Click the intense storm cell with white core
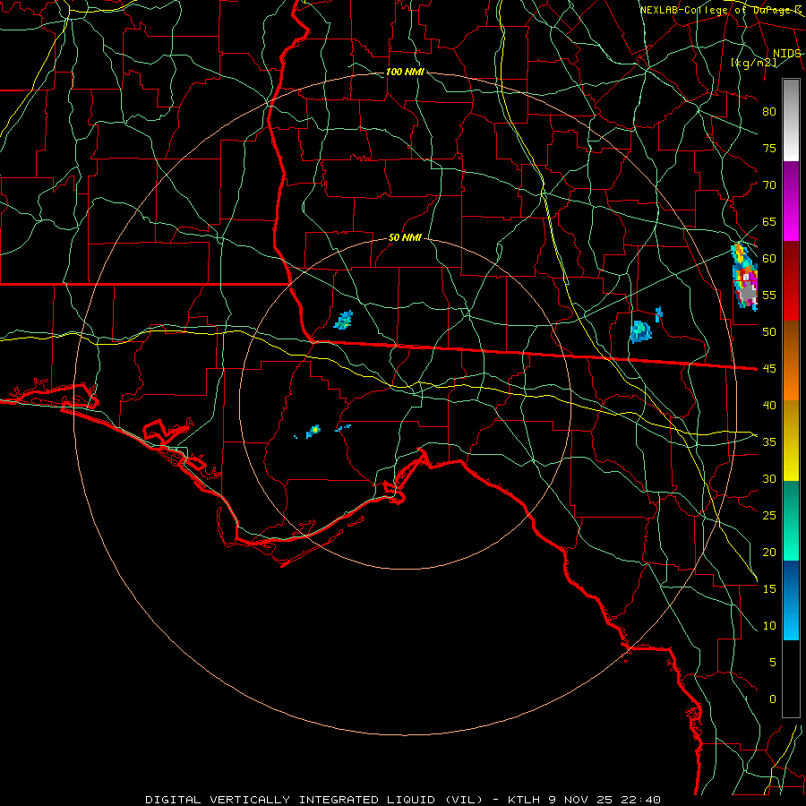This screenshot has width=806, height=806. click(745, 278)
